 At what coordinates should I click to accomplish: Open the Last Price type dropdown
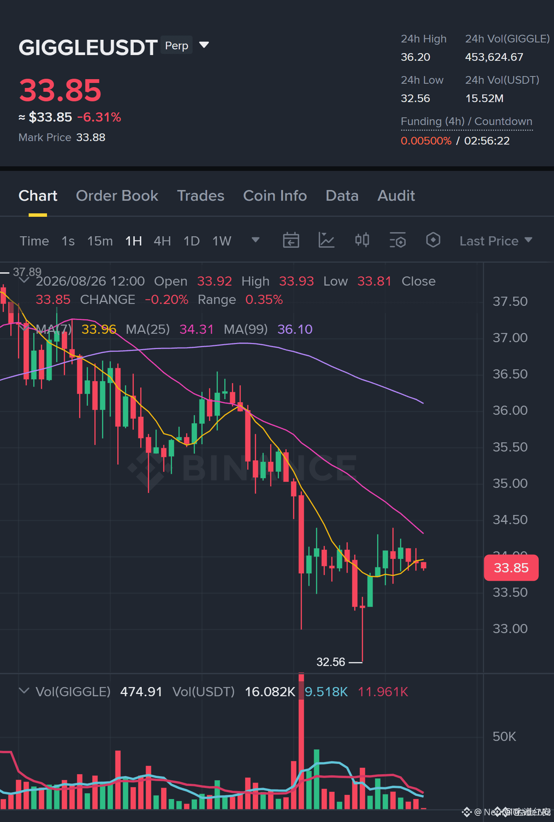(496, 241)
